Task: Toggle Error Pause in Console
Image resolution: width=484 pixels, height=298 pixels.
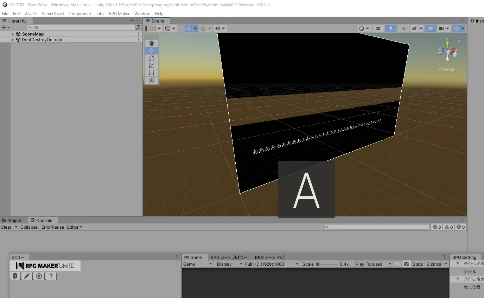Action: click(53, 227)
